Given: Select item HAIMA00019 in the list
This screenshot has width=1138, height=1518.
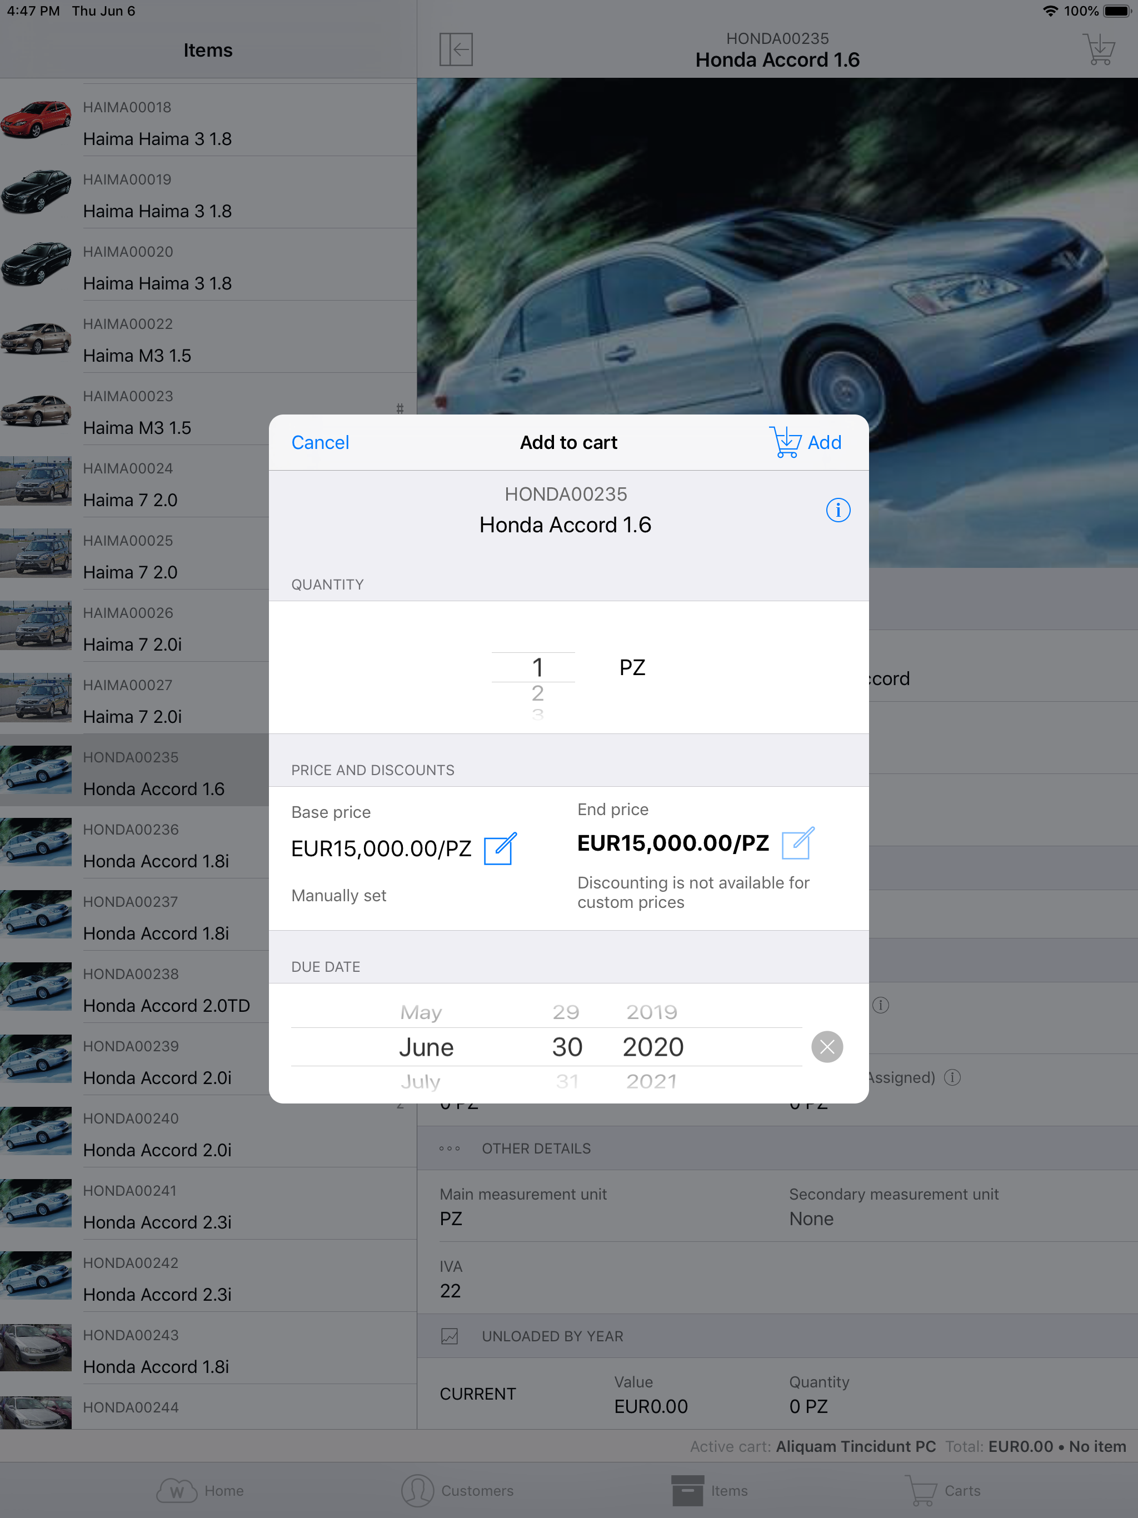Looking at the screenshot, I should (x=208, y=192).
